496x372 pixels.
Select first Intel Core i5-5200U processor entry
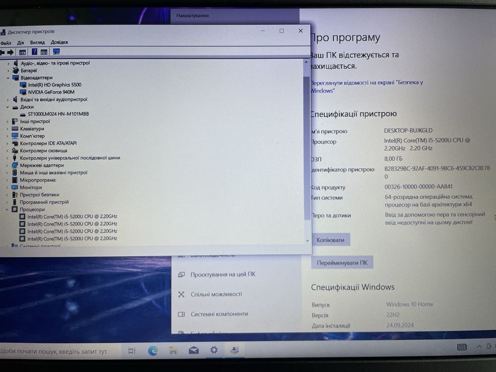[72, 216]
